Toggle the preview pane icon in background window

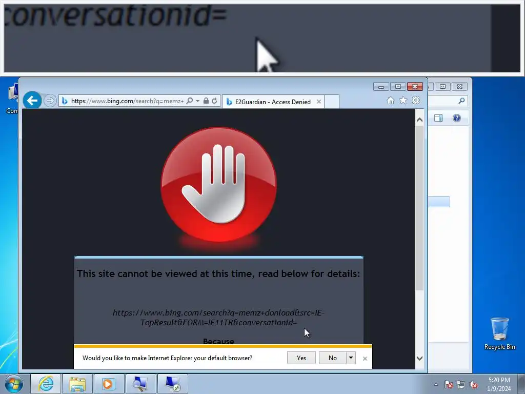pyautogui.click(x=438, y=118)
